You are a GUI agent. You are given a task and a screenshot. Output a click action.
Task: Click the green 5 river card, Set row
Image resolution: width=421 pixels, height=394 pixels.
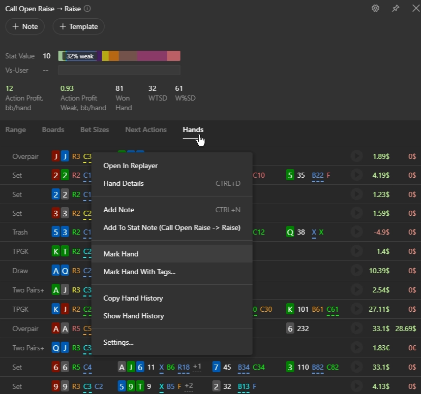290,175
